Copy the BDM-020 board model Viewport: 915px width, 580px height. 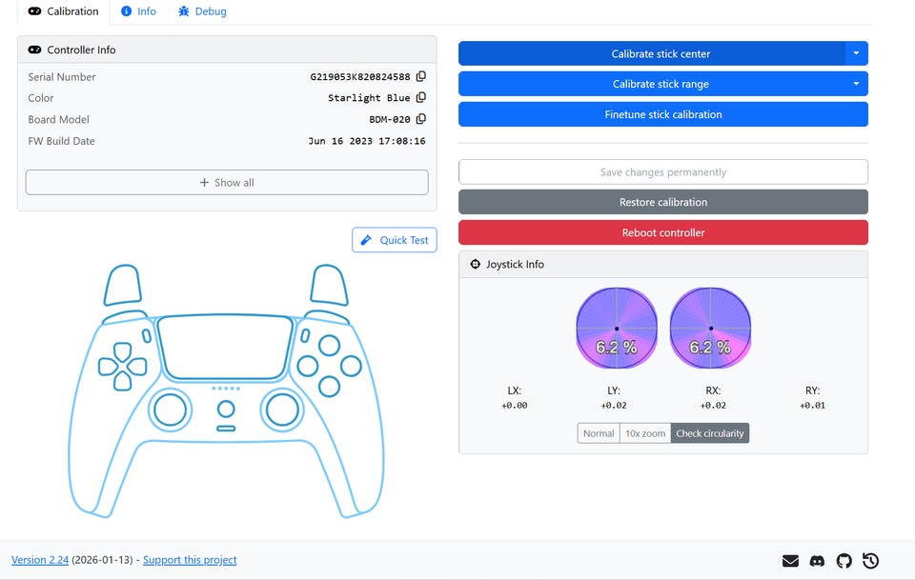tap(420, 119)
